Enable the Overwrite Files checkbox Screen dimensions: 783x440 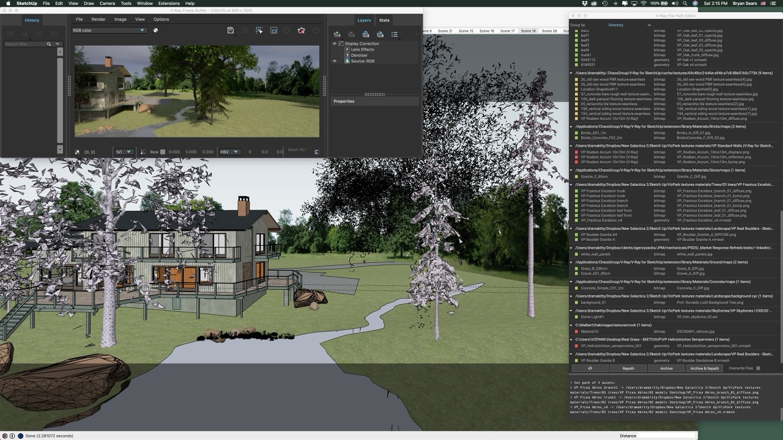(758, 369)
